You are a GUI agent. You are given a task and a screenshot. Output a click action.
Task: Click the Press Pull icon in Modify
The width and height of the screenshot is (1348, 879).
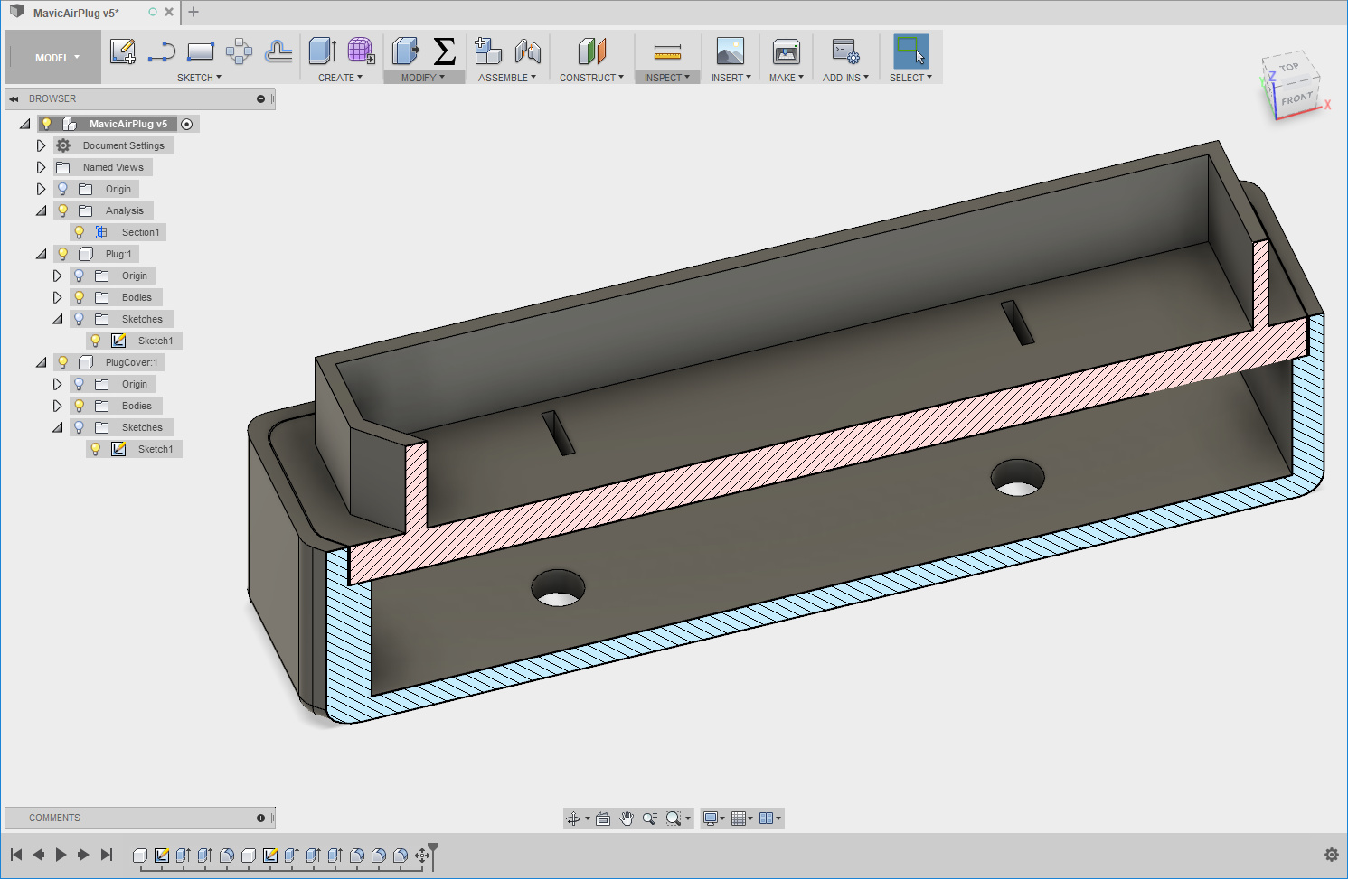click(405, 51)
